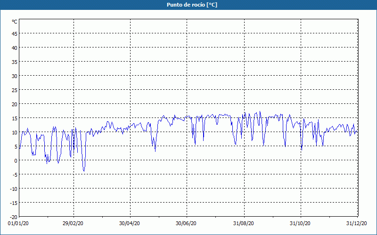Click the -10 value on the y-axis
The image size is (377, 235).
14,189
